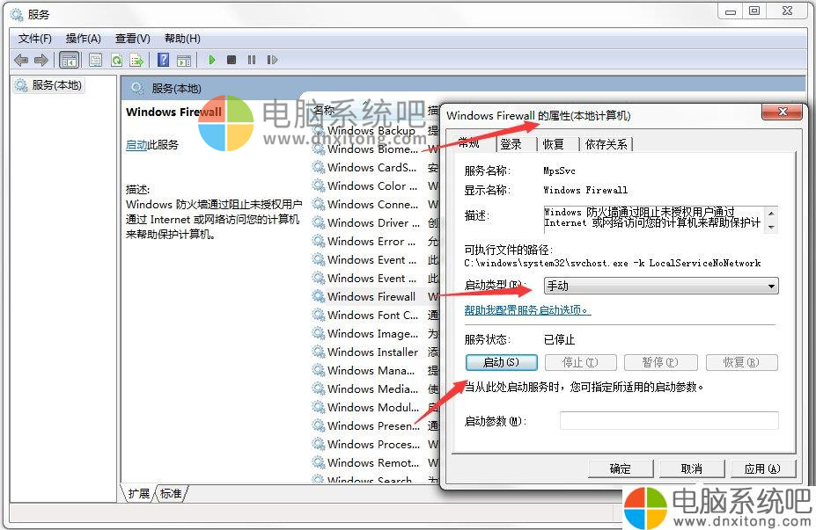Focus the 启动参数(M) input field

tap(669, 420)
